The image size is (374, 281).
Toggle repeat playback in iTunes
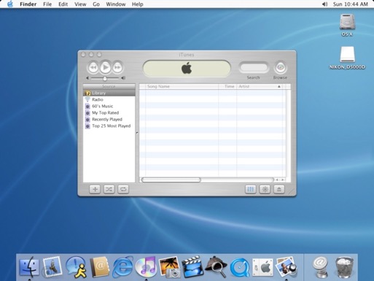click(123, 189)
